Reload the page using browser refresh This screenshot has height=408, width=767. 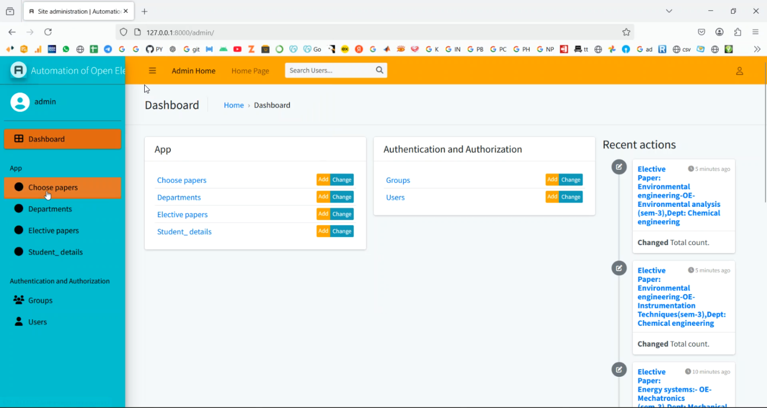point(48,32)
